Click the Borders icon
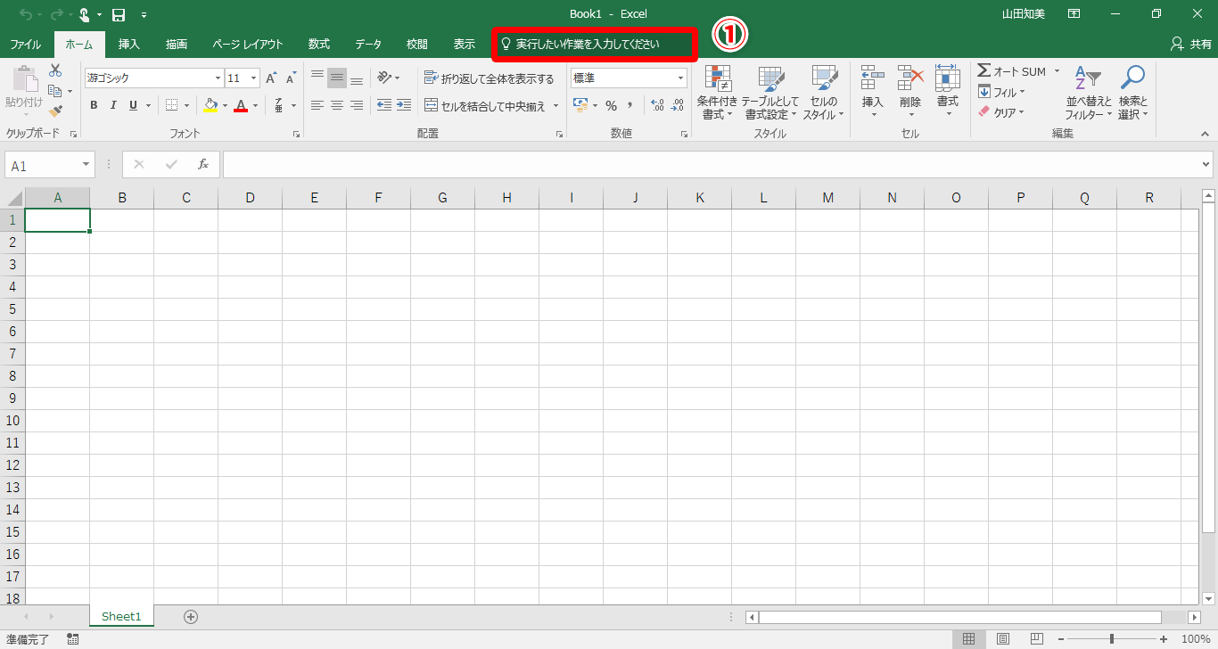Screen dimensions: 1218x649 pyautogui.click(x=172, y=105)
